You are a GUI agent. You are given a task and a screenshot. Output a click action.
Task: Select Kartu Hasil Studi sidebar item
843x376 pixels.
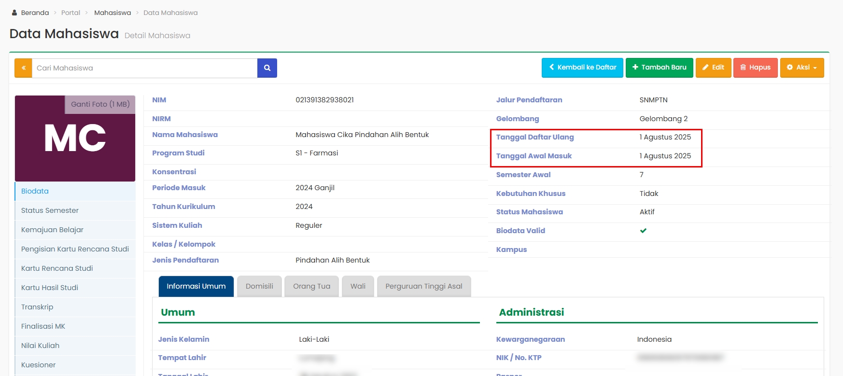(50, 288)
